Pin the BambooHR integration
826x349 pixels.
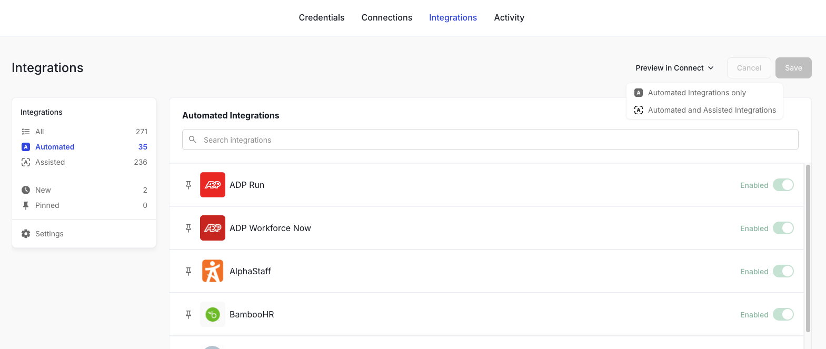pos(188,314)
